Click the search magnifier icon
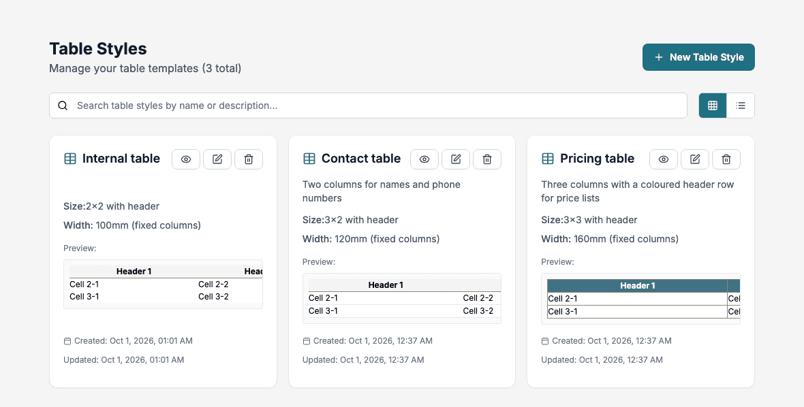804x407 pixels. 63,105
